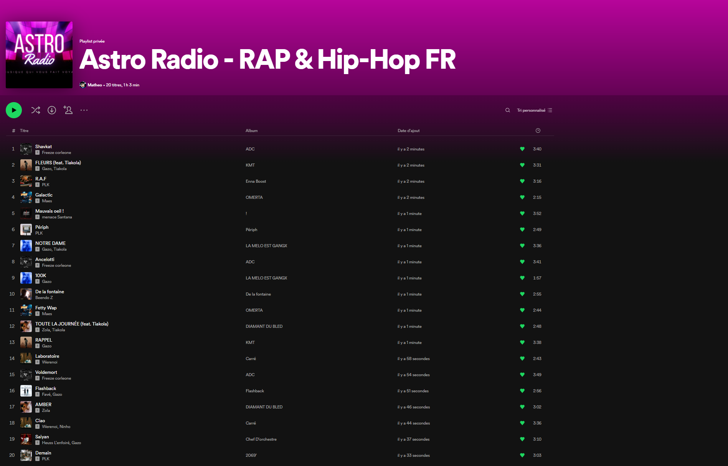728x466 pixels.
Task: Click the Saiyan track cover art
Action: tap(26, 439)
